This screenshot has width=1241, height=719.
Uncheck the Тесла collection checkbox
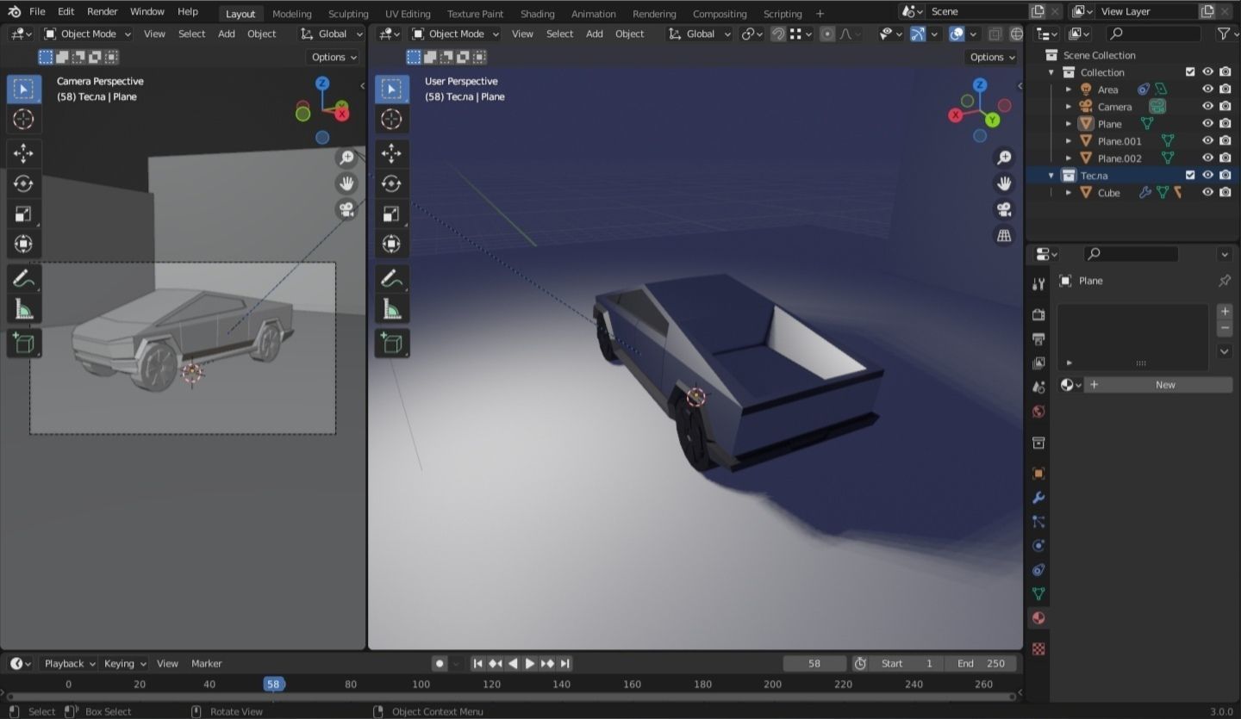coord(1190,176)
